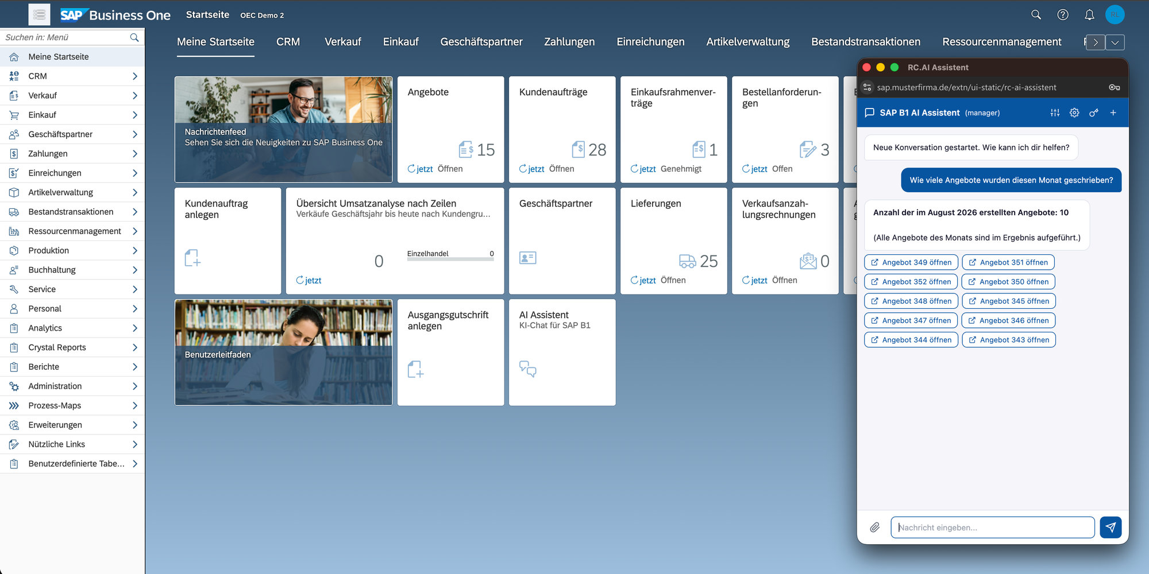Click document-plus icon on Ausgangsgutschrift anlegen tile
The height and width of the screenshot is (574, 1149).
(x=415, y=369)
